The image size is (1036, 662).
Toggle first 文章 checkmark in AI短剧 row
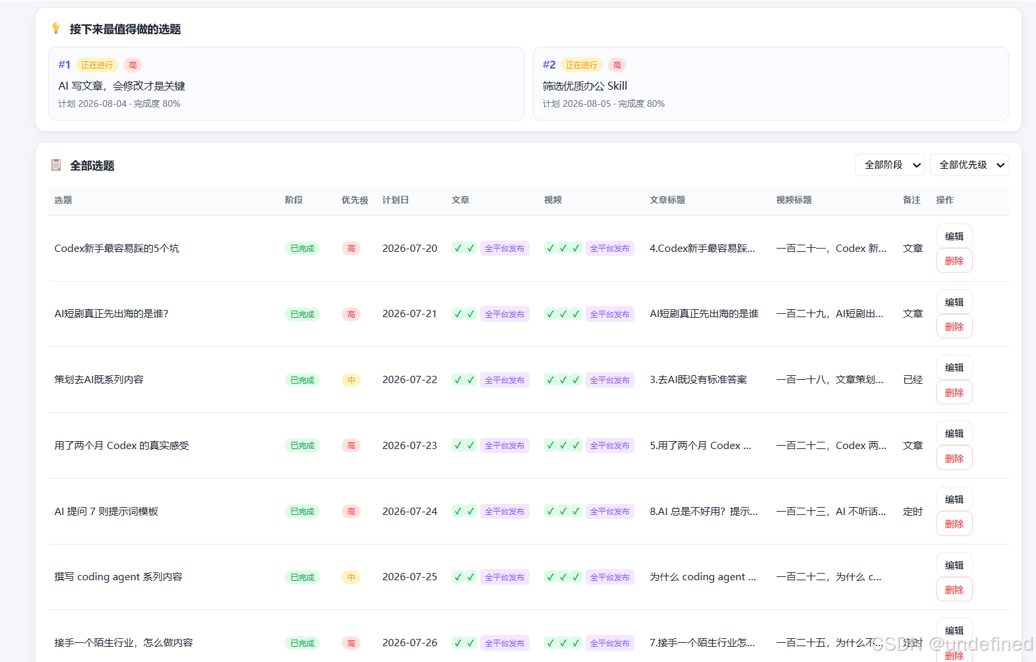pos(458,314)
